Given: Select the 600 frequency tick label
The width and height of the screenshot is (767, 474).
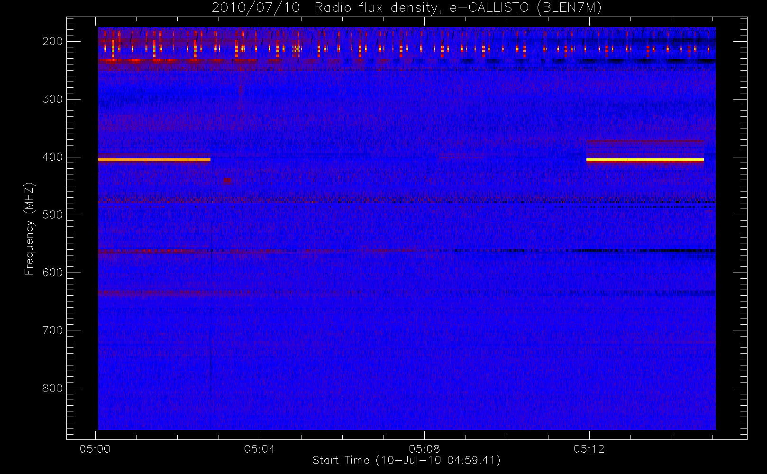Looking at the screenshot, I should point(52,273).
